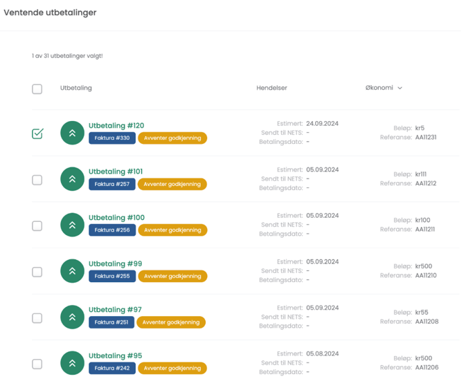Uncheck the checkbox for Utbetaling #120
This screenshot has width=464, height=390.
pos(37,133)
